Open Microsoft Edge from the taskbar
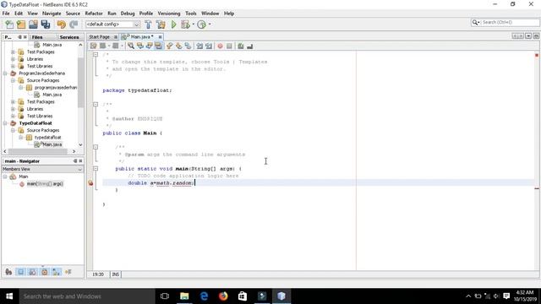 pyautogui.click(x=204, y=296)
